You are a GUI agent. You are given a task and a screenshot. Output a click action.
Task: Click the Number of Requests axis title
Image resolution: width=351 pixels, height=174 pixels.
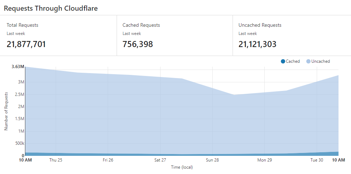(x=6, y=111)
